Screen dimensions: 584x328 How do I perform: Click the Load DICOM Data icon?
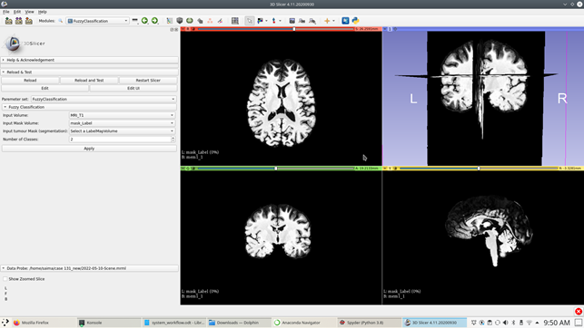point(19,21)
